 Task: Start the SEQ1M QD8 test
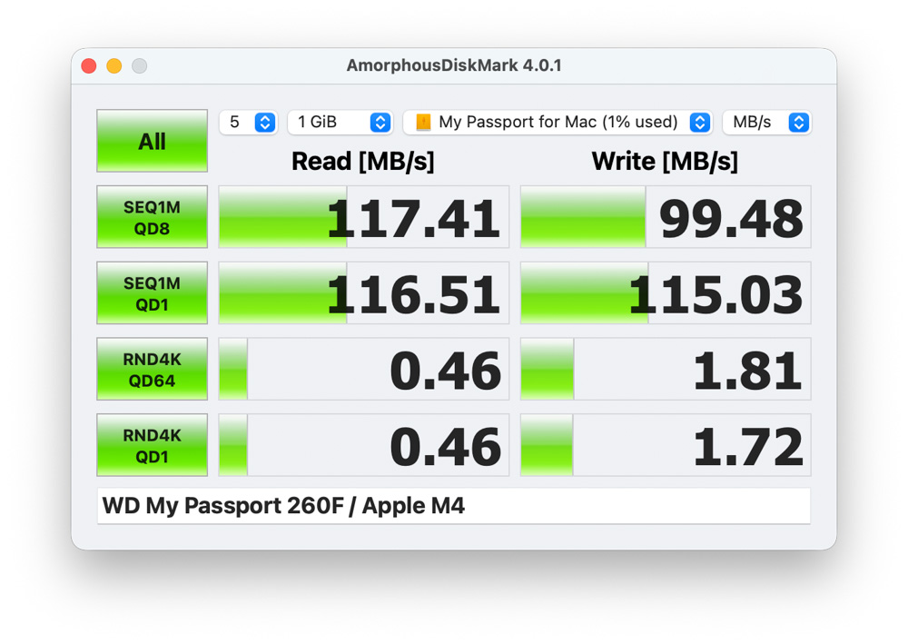click(x=152, y=217)
